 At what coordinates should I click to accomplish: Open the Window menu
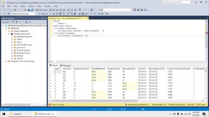47,6
